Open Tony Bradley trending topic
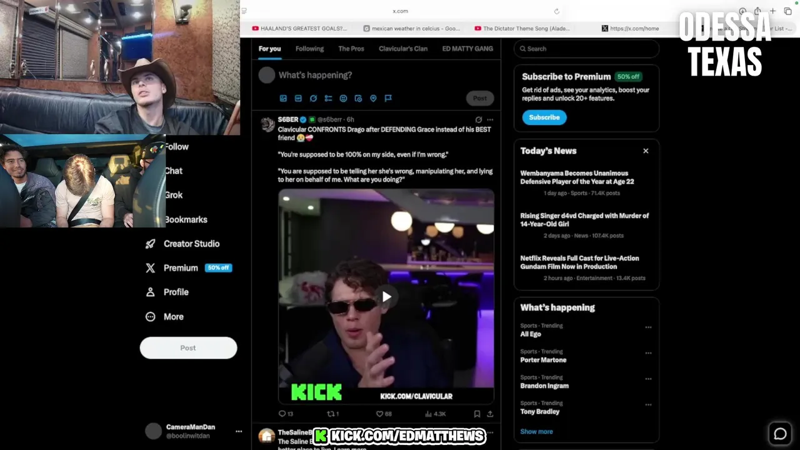The width and height of the screenshot is (800, 450). 540,412
